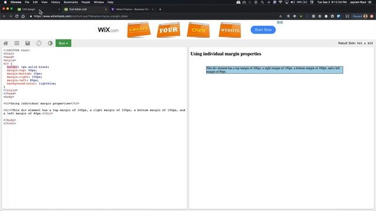This screenshot has width=376, height=211.
Task: Click the Start Now button in the Wix ad
Action: tap(263, 30)
